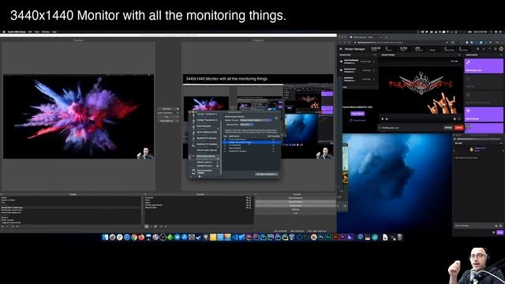Screen dimensions: 505x284
Task: Click Start Streaming in OBS controls
Action: click(x=296, y=198)
